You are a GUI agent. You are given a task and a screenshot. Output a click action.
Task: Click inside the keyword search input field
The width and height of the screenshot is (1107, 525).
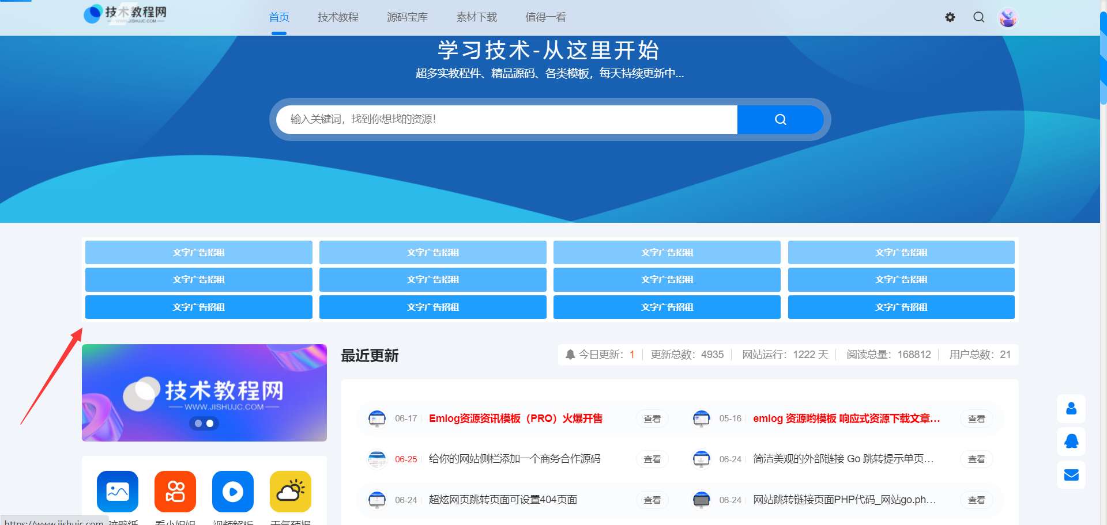[507, 119]
